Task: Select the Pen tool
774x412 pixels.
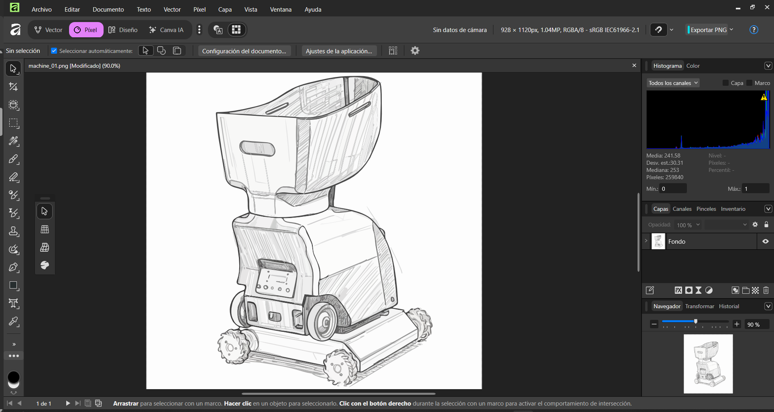Action: pos(13,267)
